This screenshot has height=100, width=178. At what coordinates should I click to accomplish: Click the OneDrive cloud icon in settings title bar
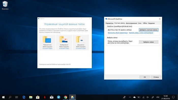tap(106, 19)
